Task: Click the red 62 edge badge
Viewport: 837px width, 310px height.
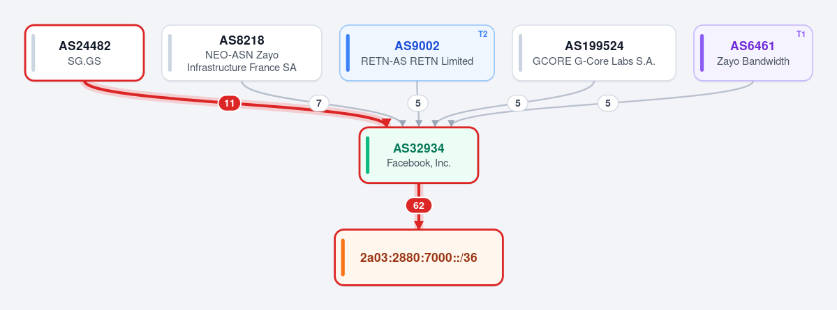Action: pos(419,206)
